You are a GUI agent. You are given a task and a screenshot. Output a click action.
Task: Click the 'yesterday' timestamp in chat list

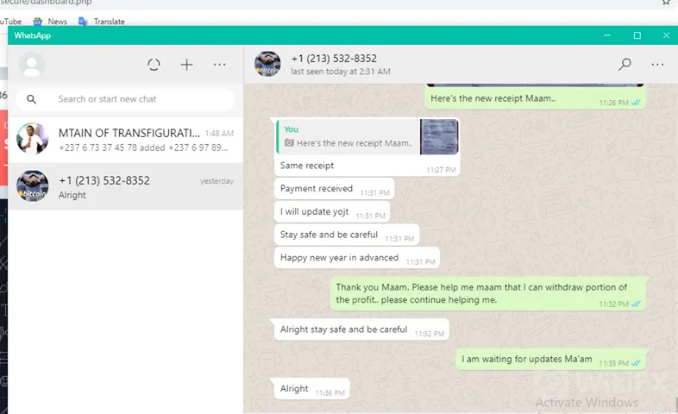pyautogui.click(x=217, y=181)
